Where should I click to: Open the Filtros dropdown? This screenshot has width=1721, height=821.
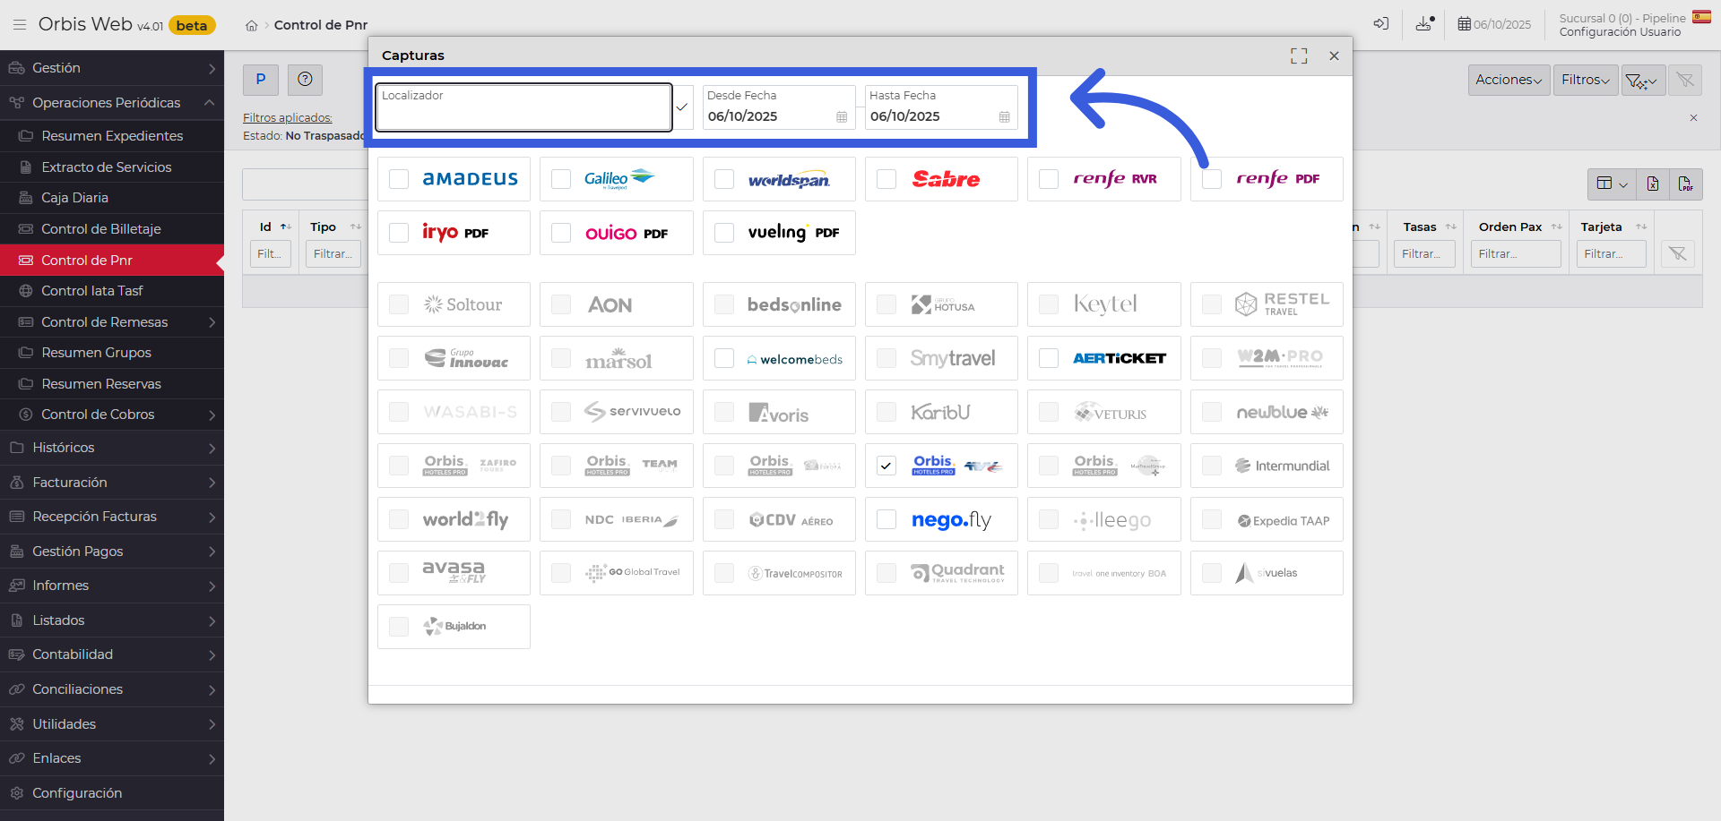pyautogui.click(x=1586, y=81)
